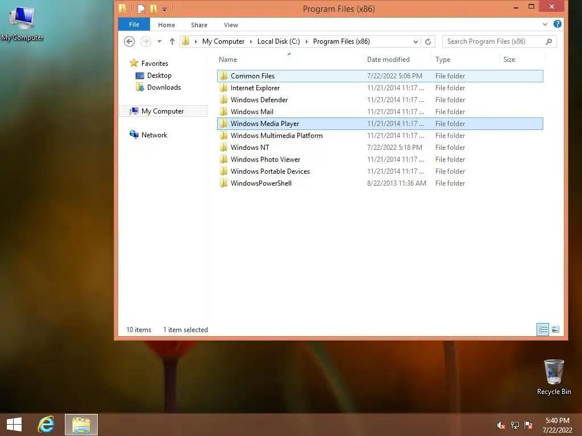Screen dimensions: 582x436
Task: Select the Windows Mail folder icon
Action: pos(223,111)
